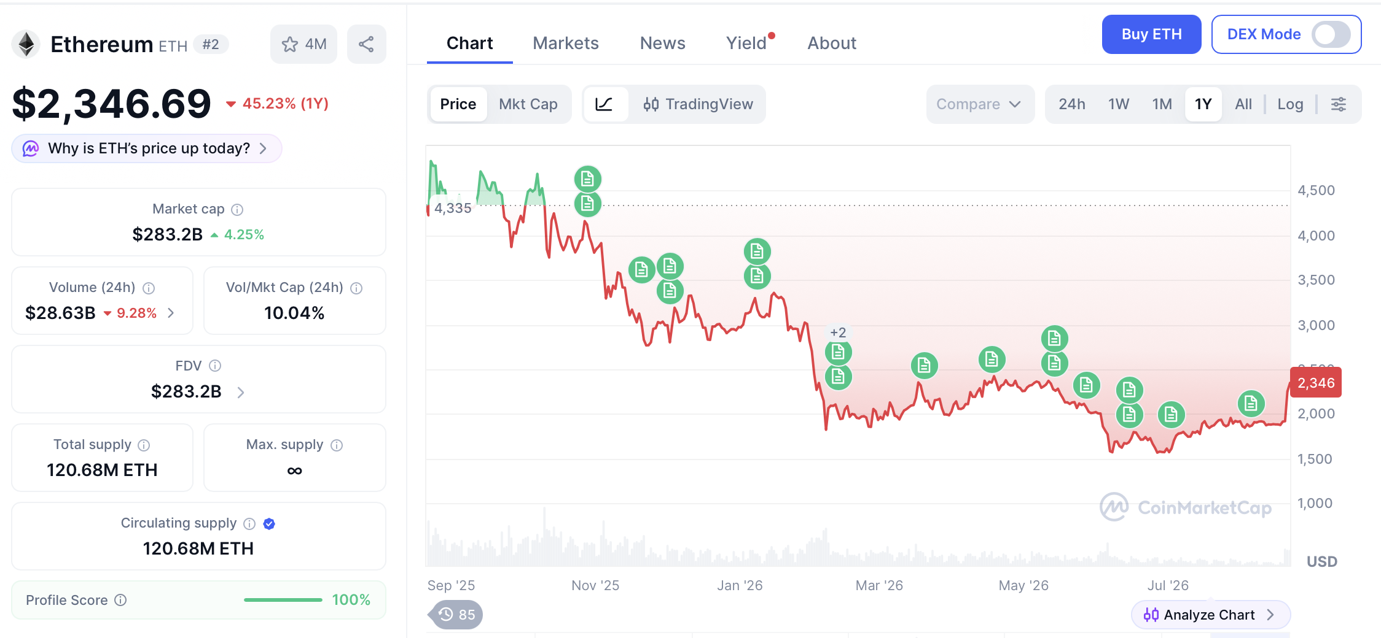Click the Profile Score info icon

(x=121, y=600)
